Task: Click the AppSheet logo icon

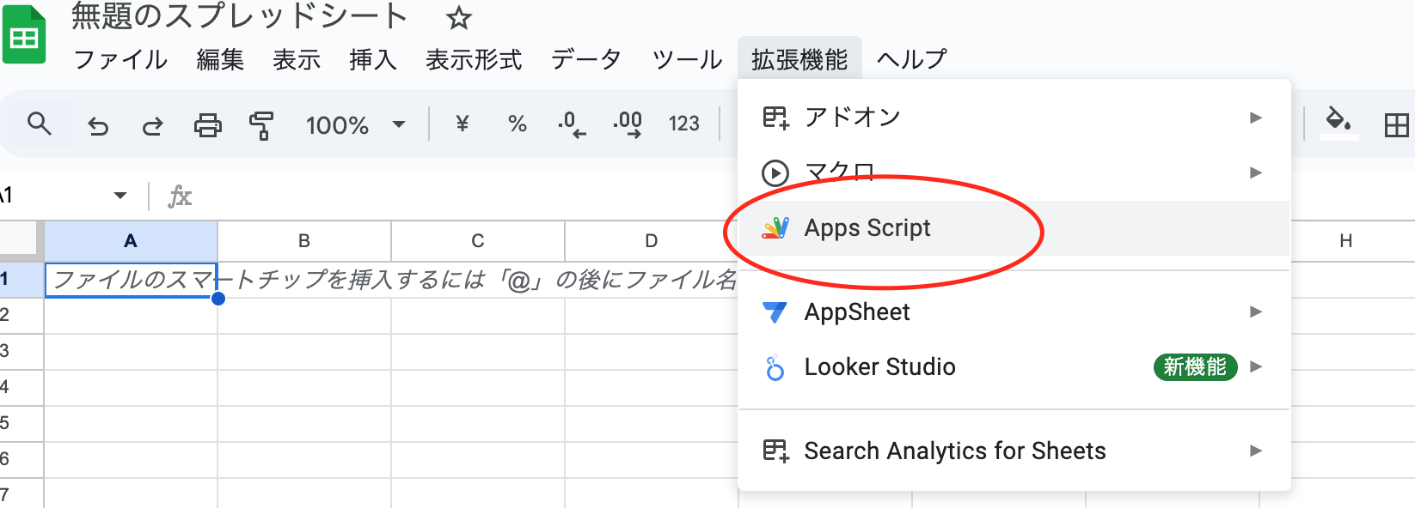Action: [775, 312]
